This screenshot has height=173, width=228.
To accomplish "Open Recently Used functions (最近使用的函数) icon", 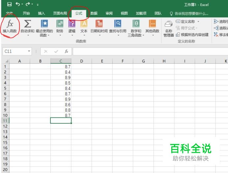I will click(44, 23).
